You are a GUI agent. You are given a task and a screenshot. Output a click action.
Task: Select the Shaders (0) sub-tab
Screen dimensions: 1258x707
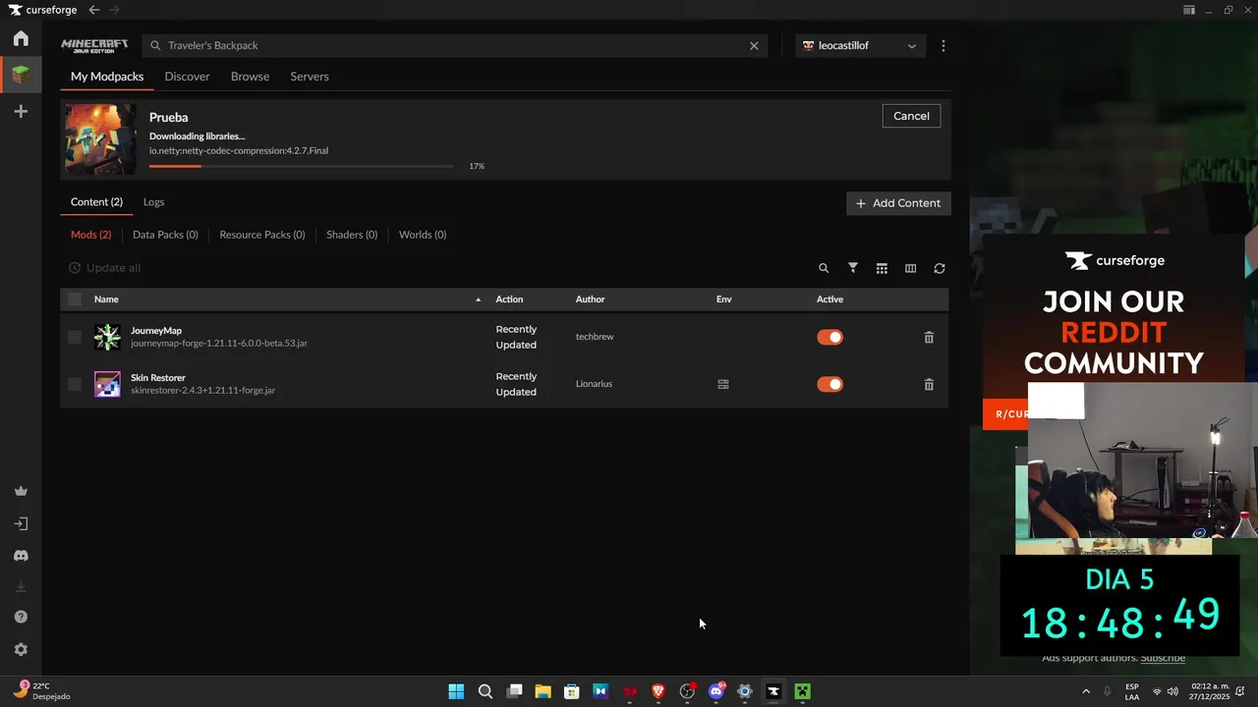coord(352,235)
